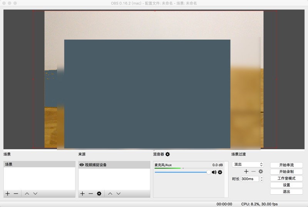The width and height of the screenshot is (308, 207).
Task: Add a new source with plus icon
Action: click(x=82, y=194)
